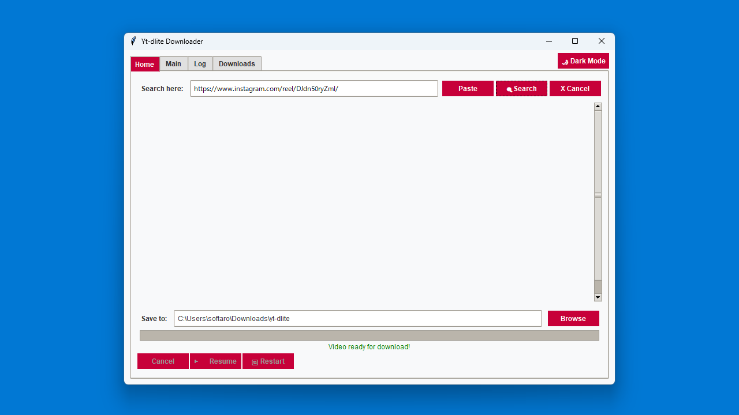The image size is (739, 415).
Task: Click the 'Video ready for download!' status text
Action: point(369,347)
